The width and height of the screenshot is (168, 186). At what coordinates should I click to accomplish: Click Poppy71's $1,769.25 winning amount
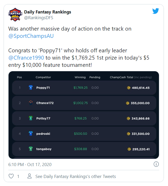(81, 88)
